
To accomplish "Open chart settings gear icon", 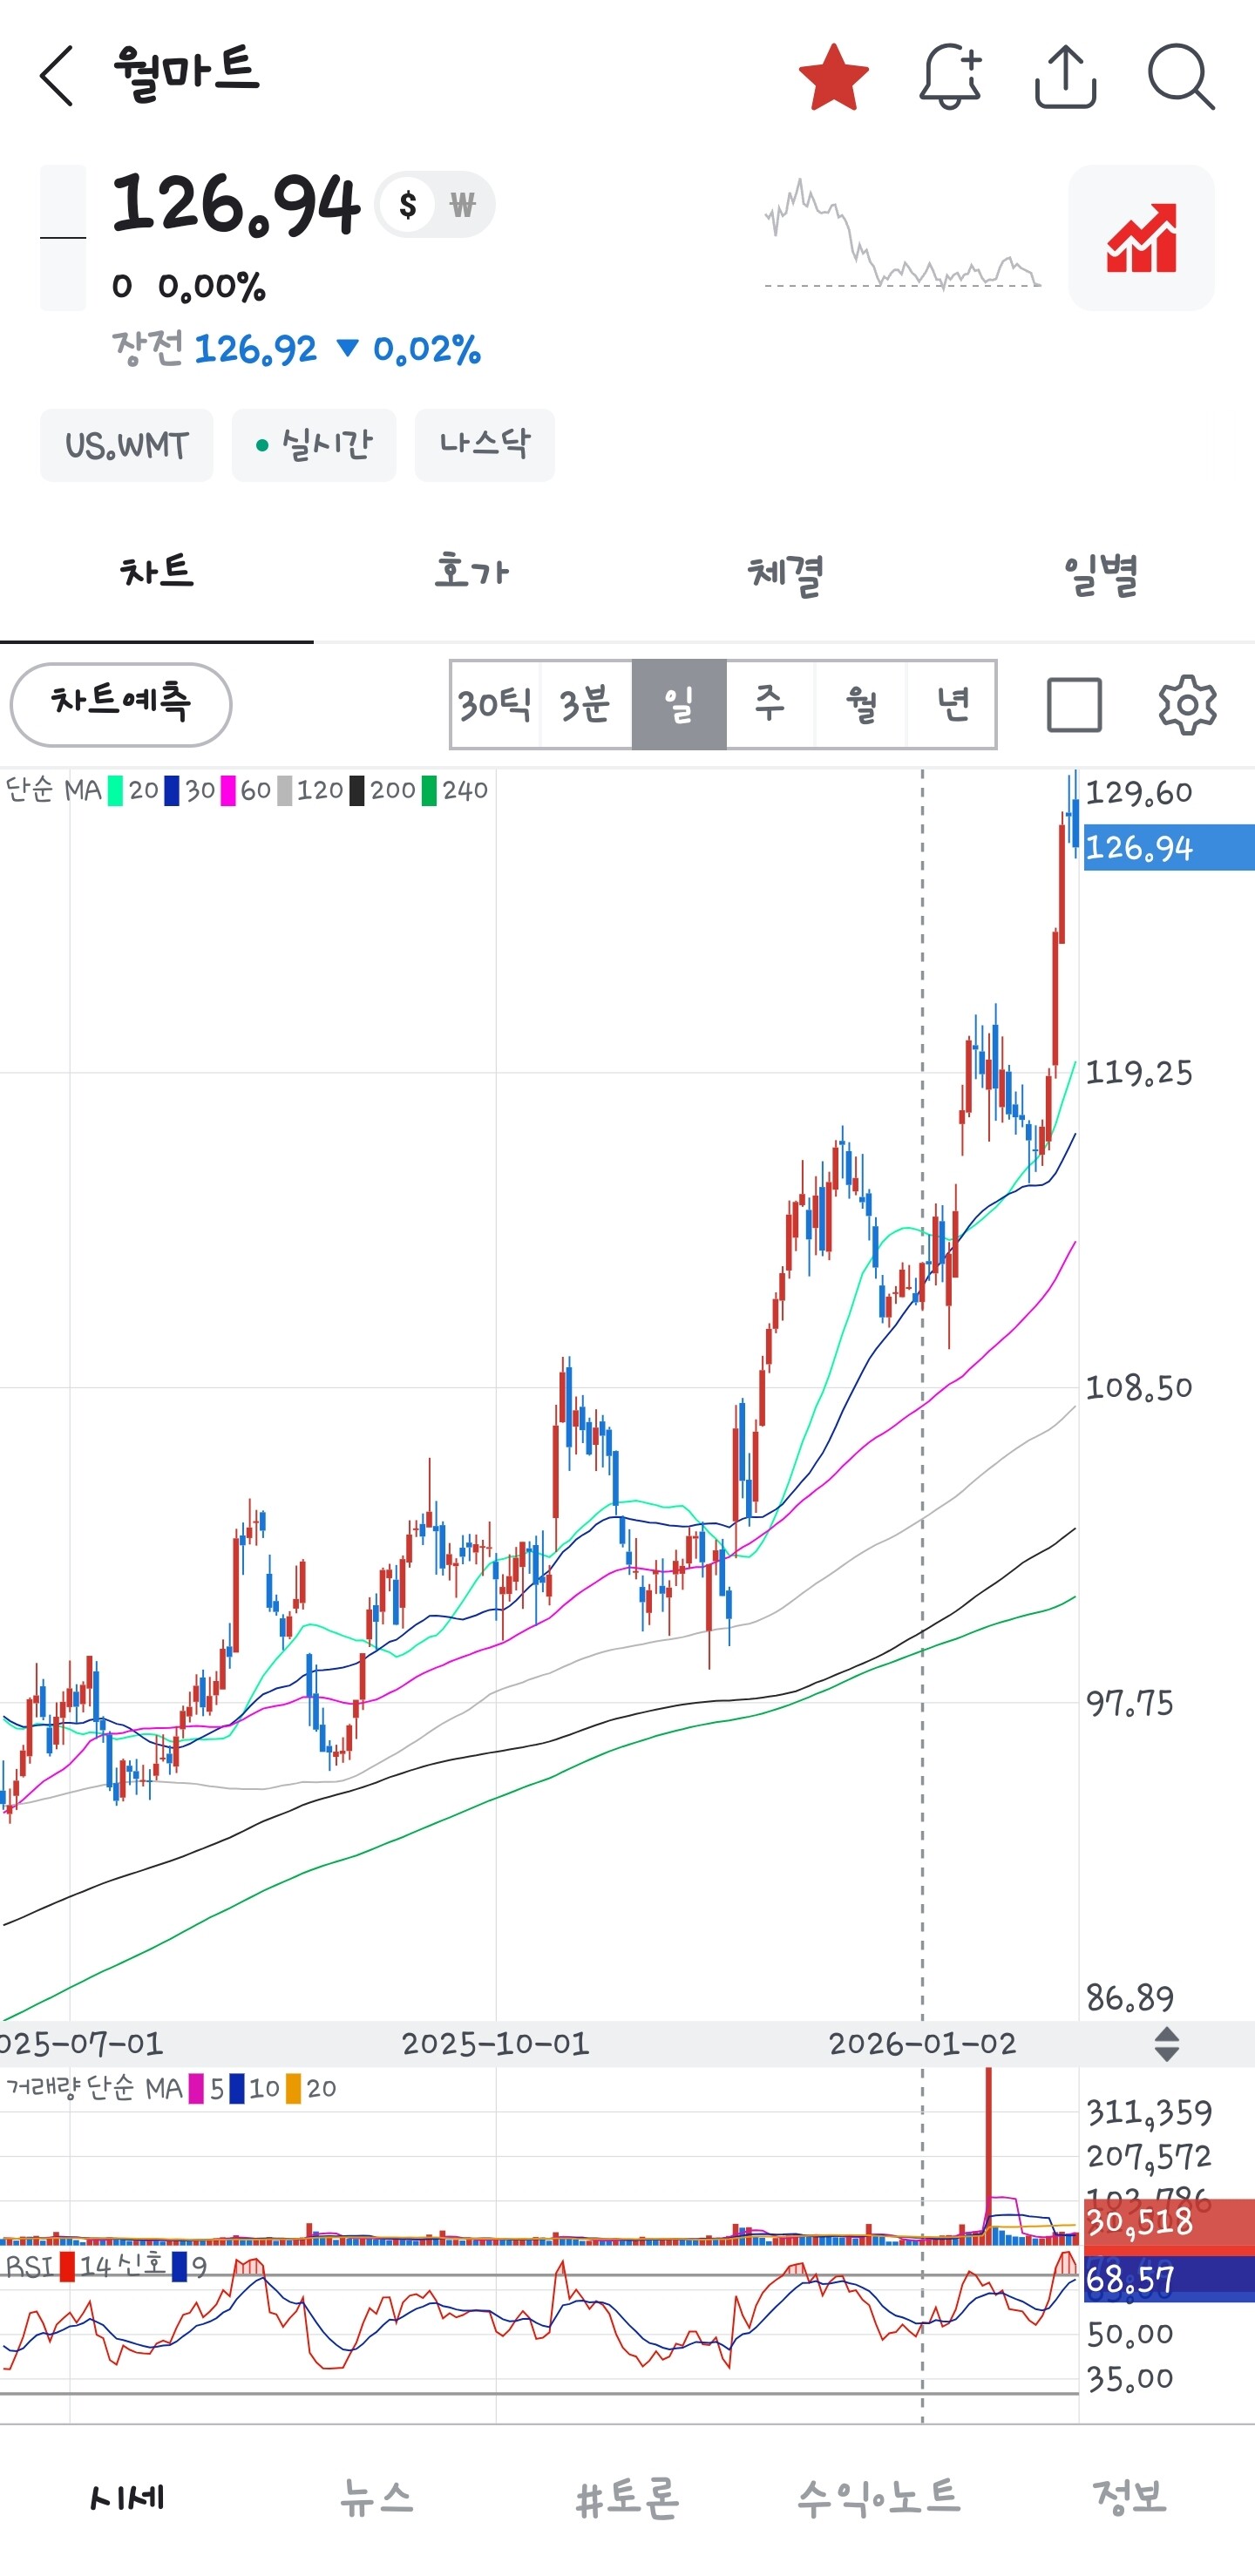I will point(1187,705).
